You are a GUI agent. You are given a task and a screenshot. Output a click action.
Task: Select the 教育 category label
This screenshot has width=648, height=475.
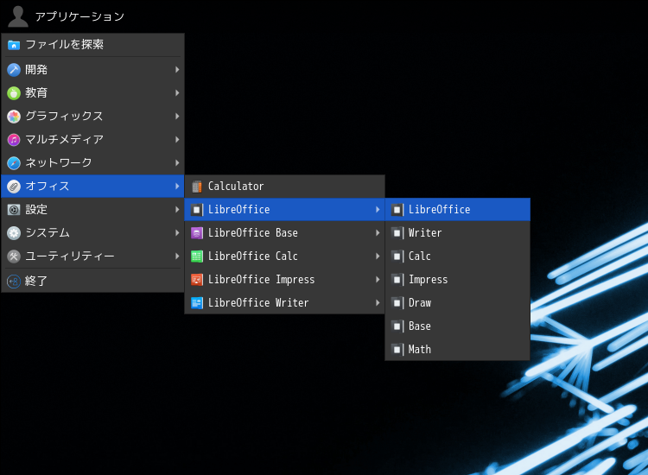point(36,93)
